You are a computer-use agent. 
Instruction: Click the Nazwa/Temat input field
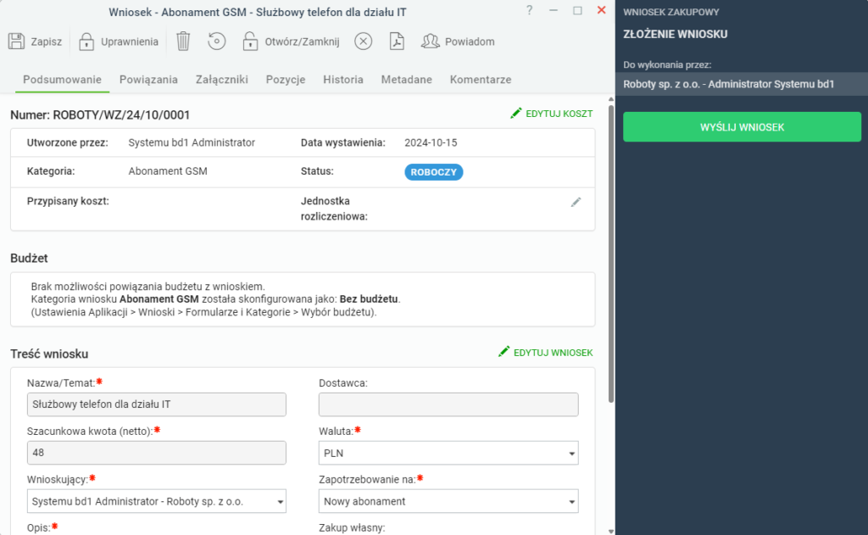(x=157, y=404)
